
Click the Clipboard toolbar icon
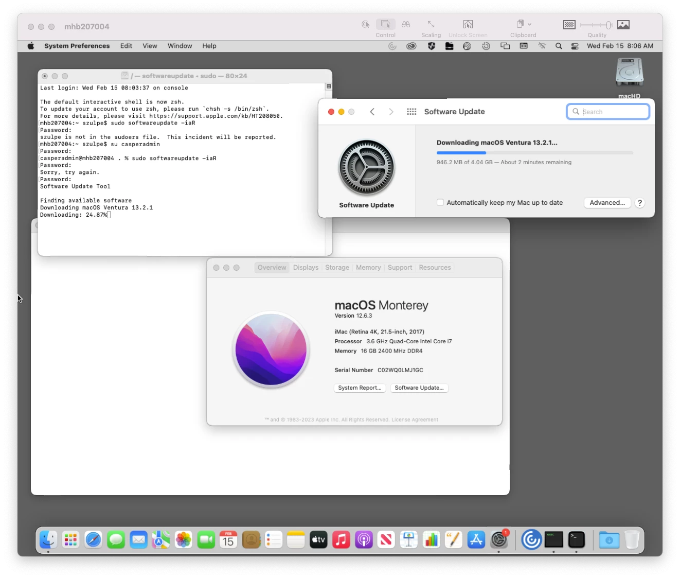pyautogui.click(x=520, y=24)
